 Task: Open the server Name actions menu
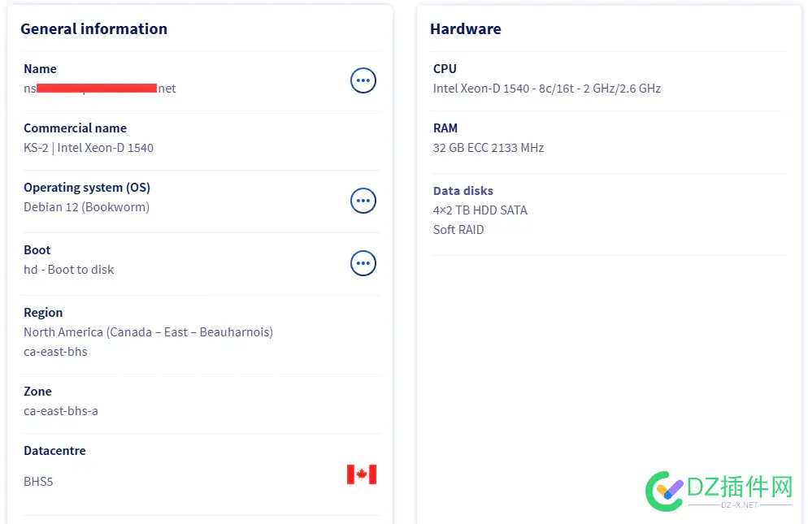pyautogui.click(x=363, y=80)
